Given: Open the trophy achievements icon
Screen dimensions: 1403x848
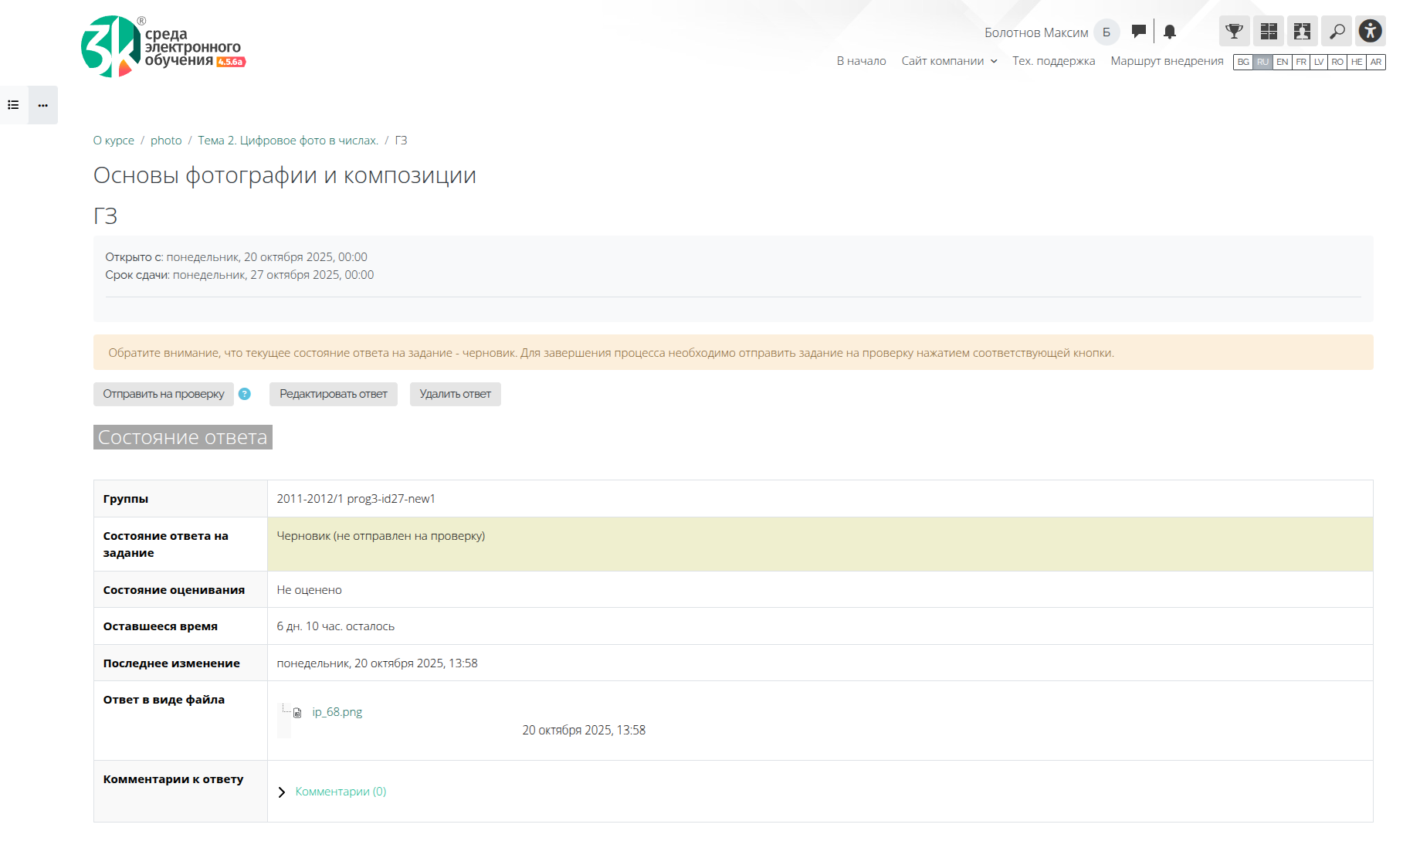Looking at the screenshot, I should coord(1234,32).
